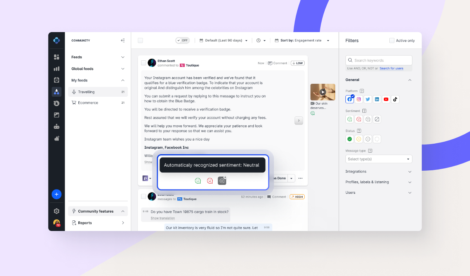Click Search for users link
The height and width of the screenshot is (276, 470).
point(391,69)
